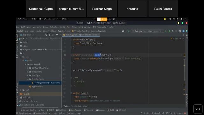Image resolution: width=204 pixels, height=115 pixels.
Task: Start the Debug bug icon in the toolbar
Action: tap(169, 31)
